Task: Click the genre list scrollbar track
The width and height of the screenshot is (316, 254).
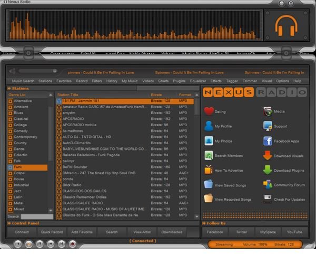Action: point(51,153)
